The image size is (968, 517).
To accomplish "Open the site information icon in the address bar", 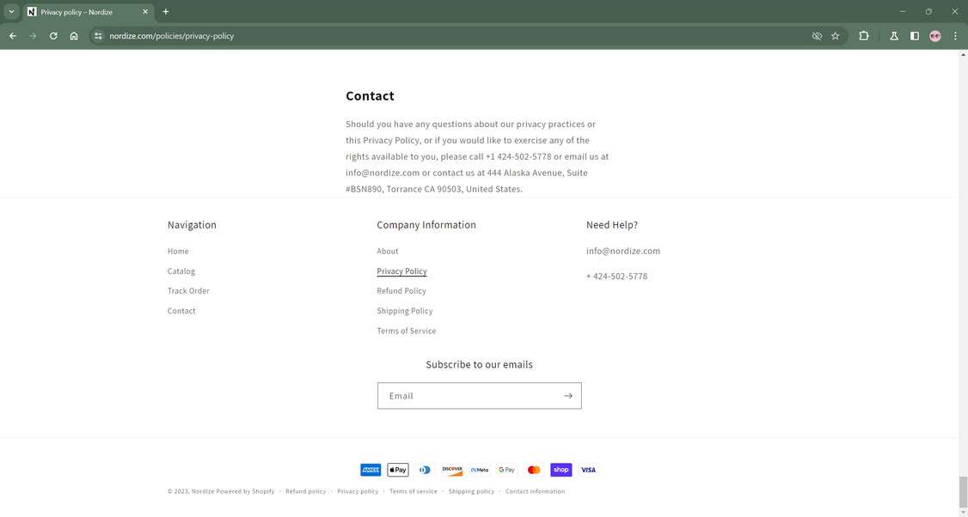I will (x=97, y=36).
